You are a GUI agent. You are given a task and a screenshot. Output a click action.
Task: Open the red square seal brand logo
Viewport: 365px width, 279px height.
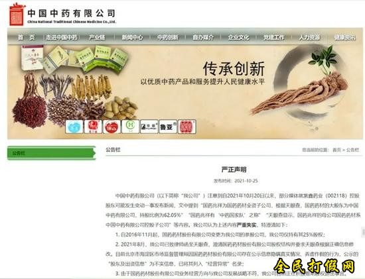(x=187, y=127)
